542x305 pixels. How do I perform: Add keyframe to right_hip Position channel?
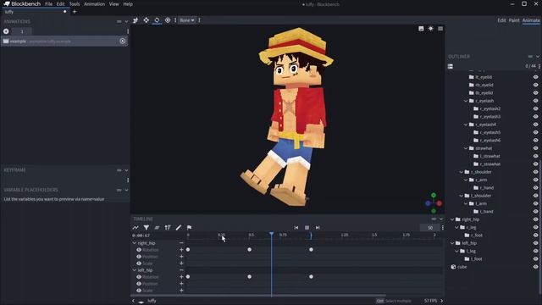[181, 257]
